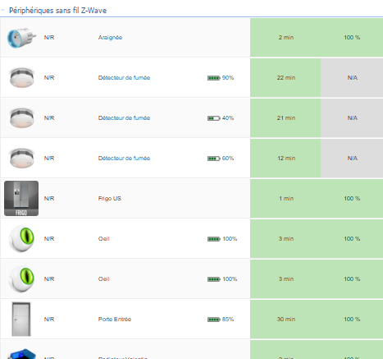Viewport: 383px width, 359px height.
Task: Click the 40% battery indicator
Action: click(221, 118)
